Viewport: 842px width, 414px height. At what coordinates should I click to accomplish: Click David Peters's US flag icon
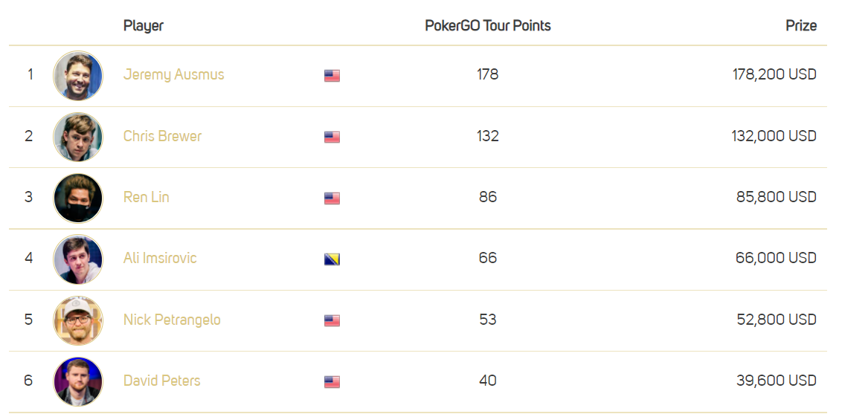tap(332, 381)
